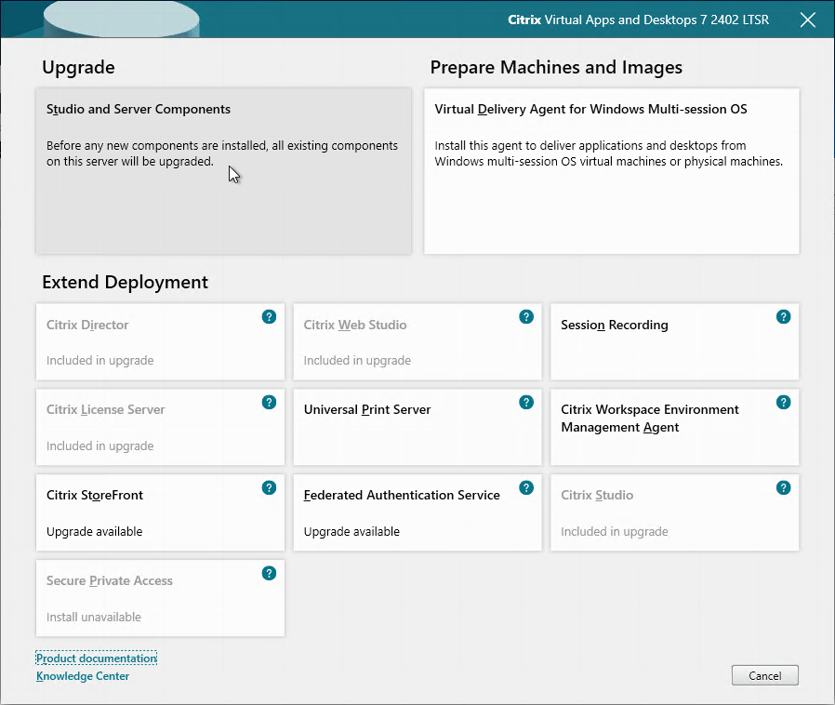This screenshot has width=835, height=705.
Task: Open help icon for Secure Private Access
Action: [x=269, y=574]
